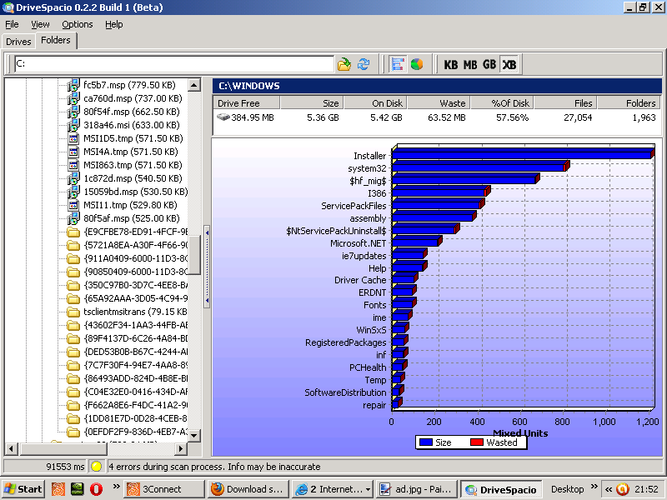Select fc5b7.msp file in tree
The width and height of the screenshot is (667, 500).
click(129, 85)
